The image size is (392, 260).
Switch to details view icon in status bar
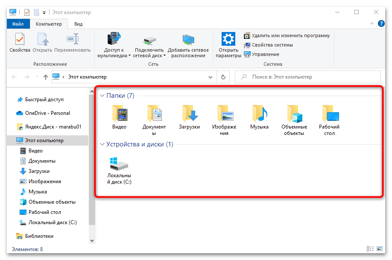[370, 249]
